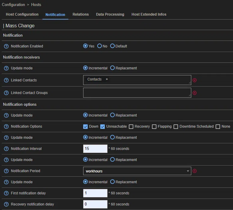233x210 pixels.
Task: Set Notification Enabled to No
Action: (100, 46)
